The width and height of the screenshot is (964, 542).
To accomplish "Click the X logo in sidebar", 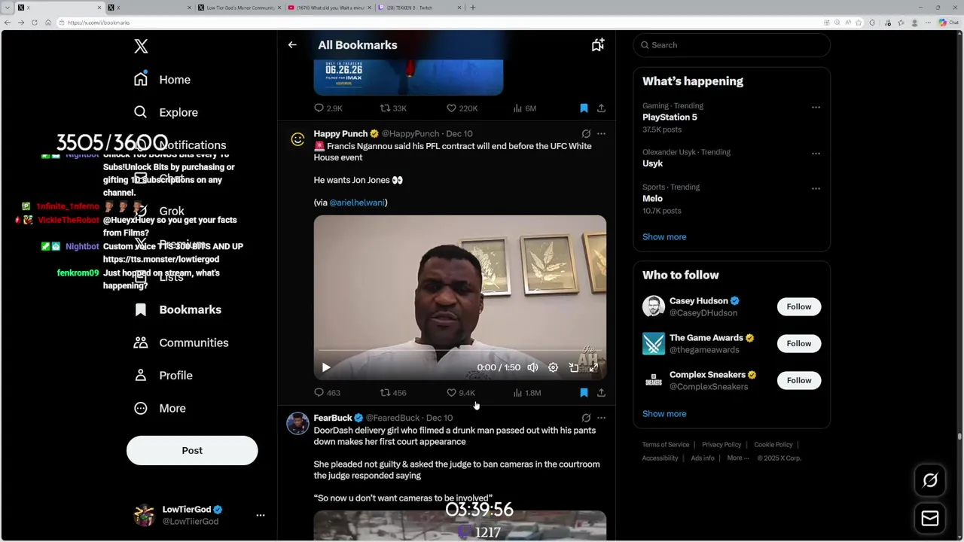I will (141, 46).
